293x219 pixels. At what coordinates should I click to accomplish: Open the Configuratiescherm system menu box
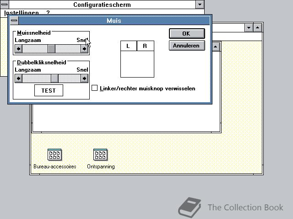coord(4,4)
